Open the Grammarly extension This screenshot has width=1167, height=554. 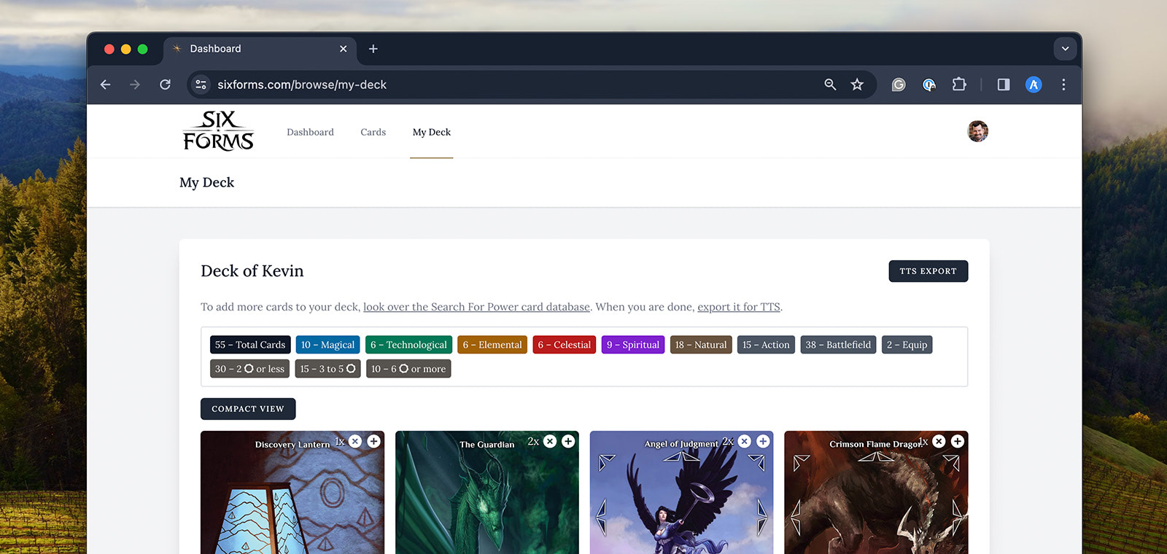point(899,85)
